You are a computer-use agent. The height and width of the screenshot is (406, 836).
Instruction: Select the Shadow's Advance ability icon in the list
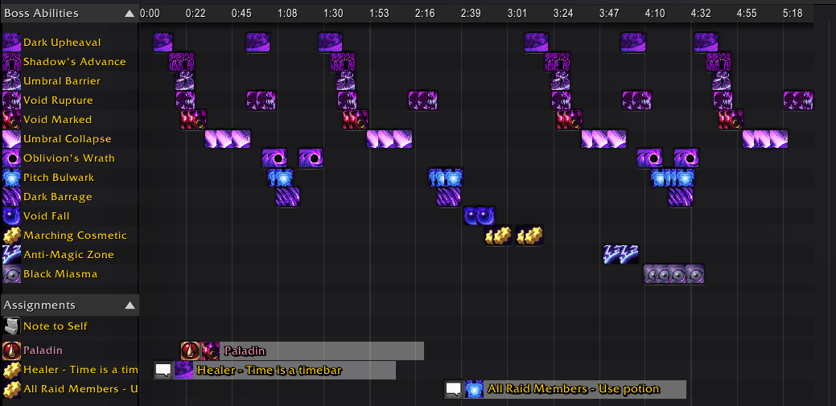click(x=12, y=61)
